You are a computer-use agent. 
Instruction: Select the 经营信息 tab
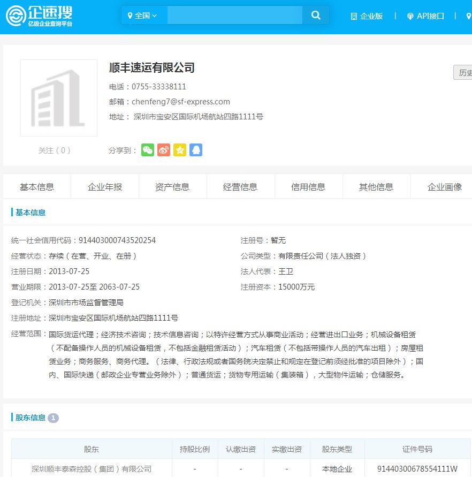click(240, 185)
